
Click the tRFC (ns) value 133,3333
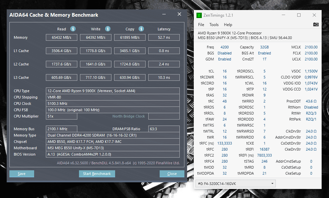pyautogui.click(x=225, y=143)
